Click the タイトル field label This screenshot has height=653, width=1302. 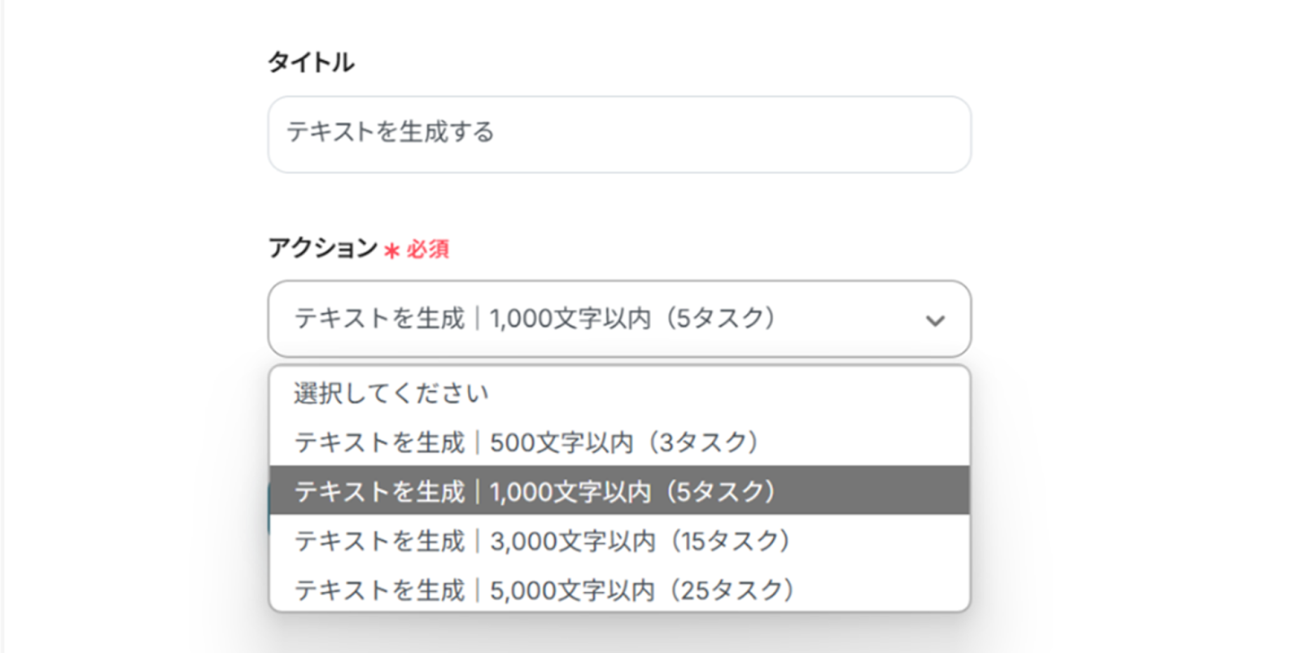311,62
